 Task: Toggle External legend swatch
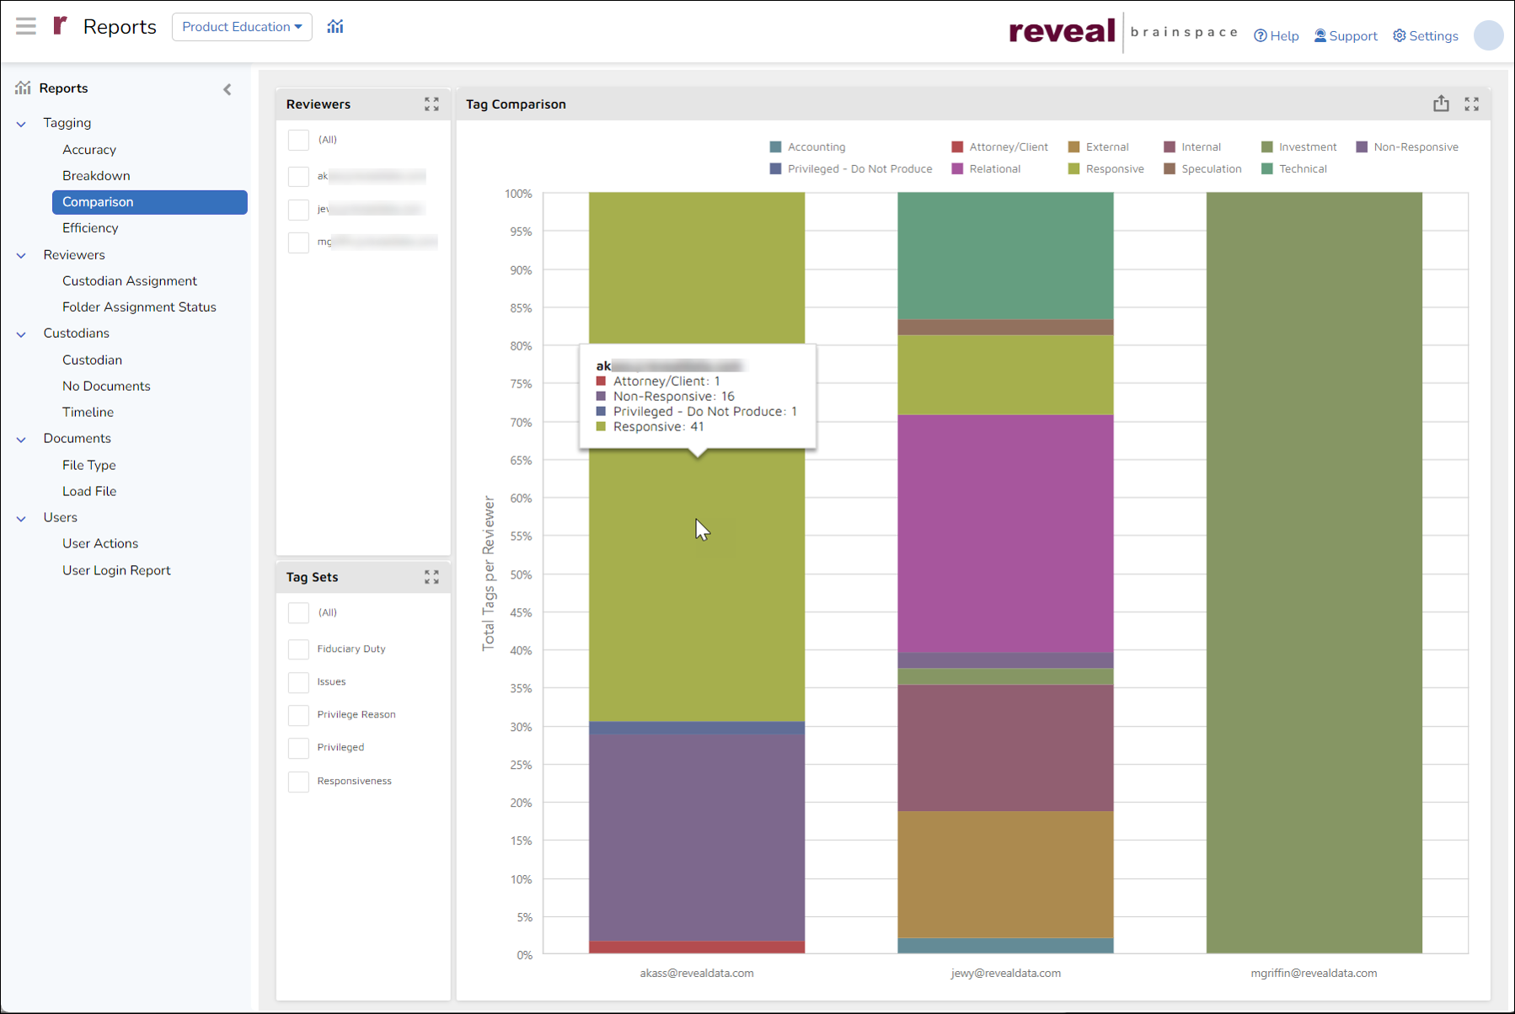point(1073,147)
